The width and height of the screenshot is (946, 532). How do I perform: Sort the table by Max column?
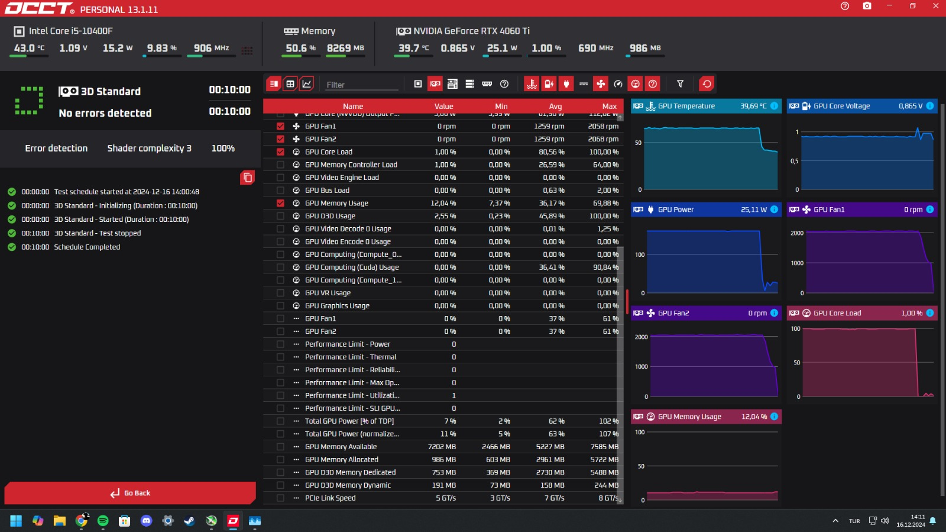pos(610,107)
